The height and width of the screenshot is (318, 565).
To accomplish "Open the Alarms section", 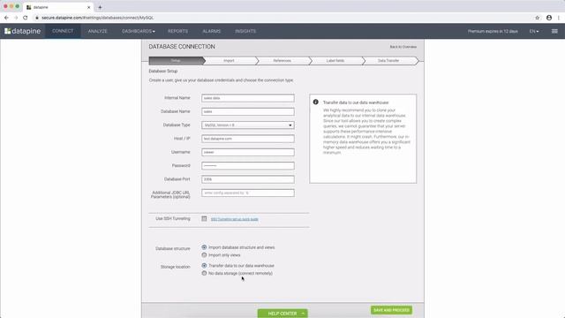I will pos(212,31).
